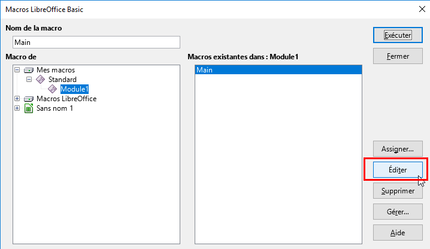Image resolution: width=430 pixels, height=249 pixels.
Task: Collapse the Mes macros tree node
Action: (x=17, y=70)
